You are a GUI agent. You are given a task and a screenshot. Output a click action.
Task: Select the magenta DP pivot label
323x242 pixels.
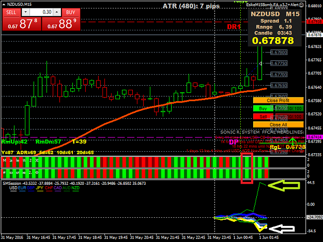234,142
